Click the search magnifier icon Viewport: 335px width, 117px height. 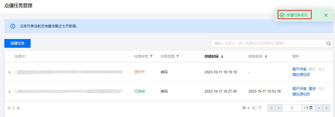point(328,43)
